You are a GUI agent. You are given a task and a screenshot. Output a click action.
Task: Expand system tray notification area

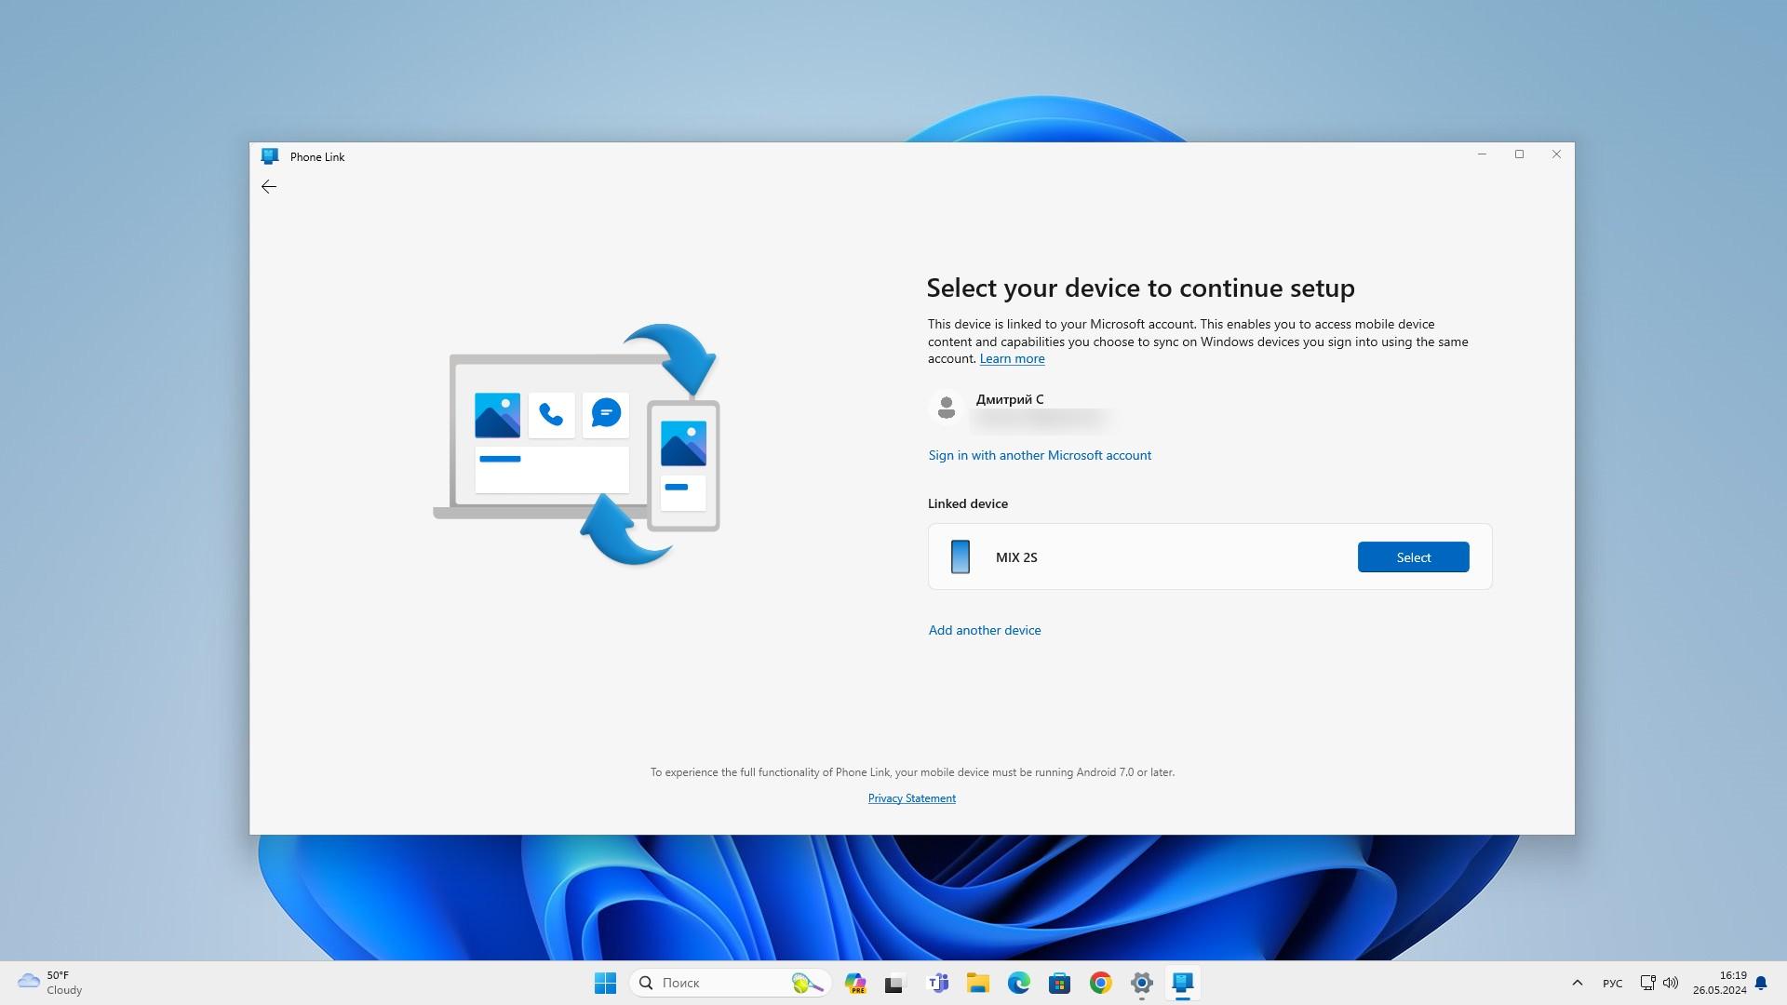pos(1578,983)
